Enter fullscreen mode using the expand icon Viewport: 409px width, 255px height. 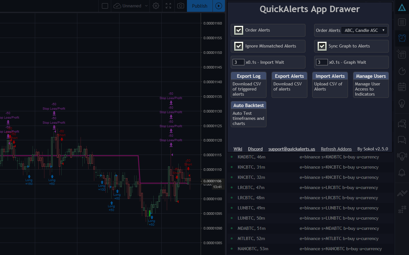click(x=168, y=6)
